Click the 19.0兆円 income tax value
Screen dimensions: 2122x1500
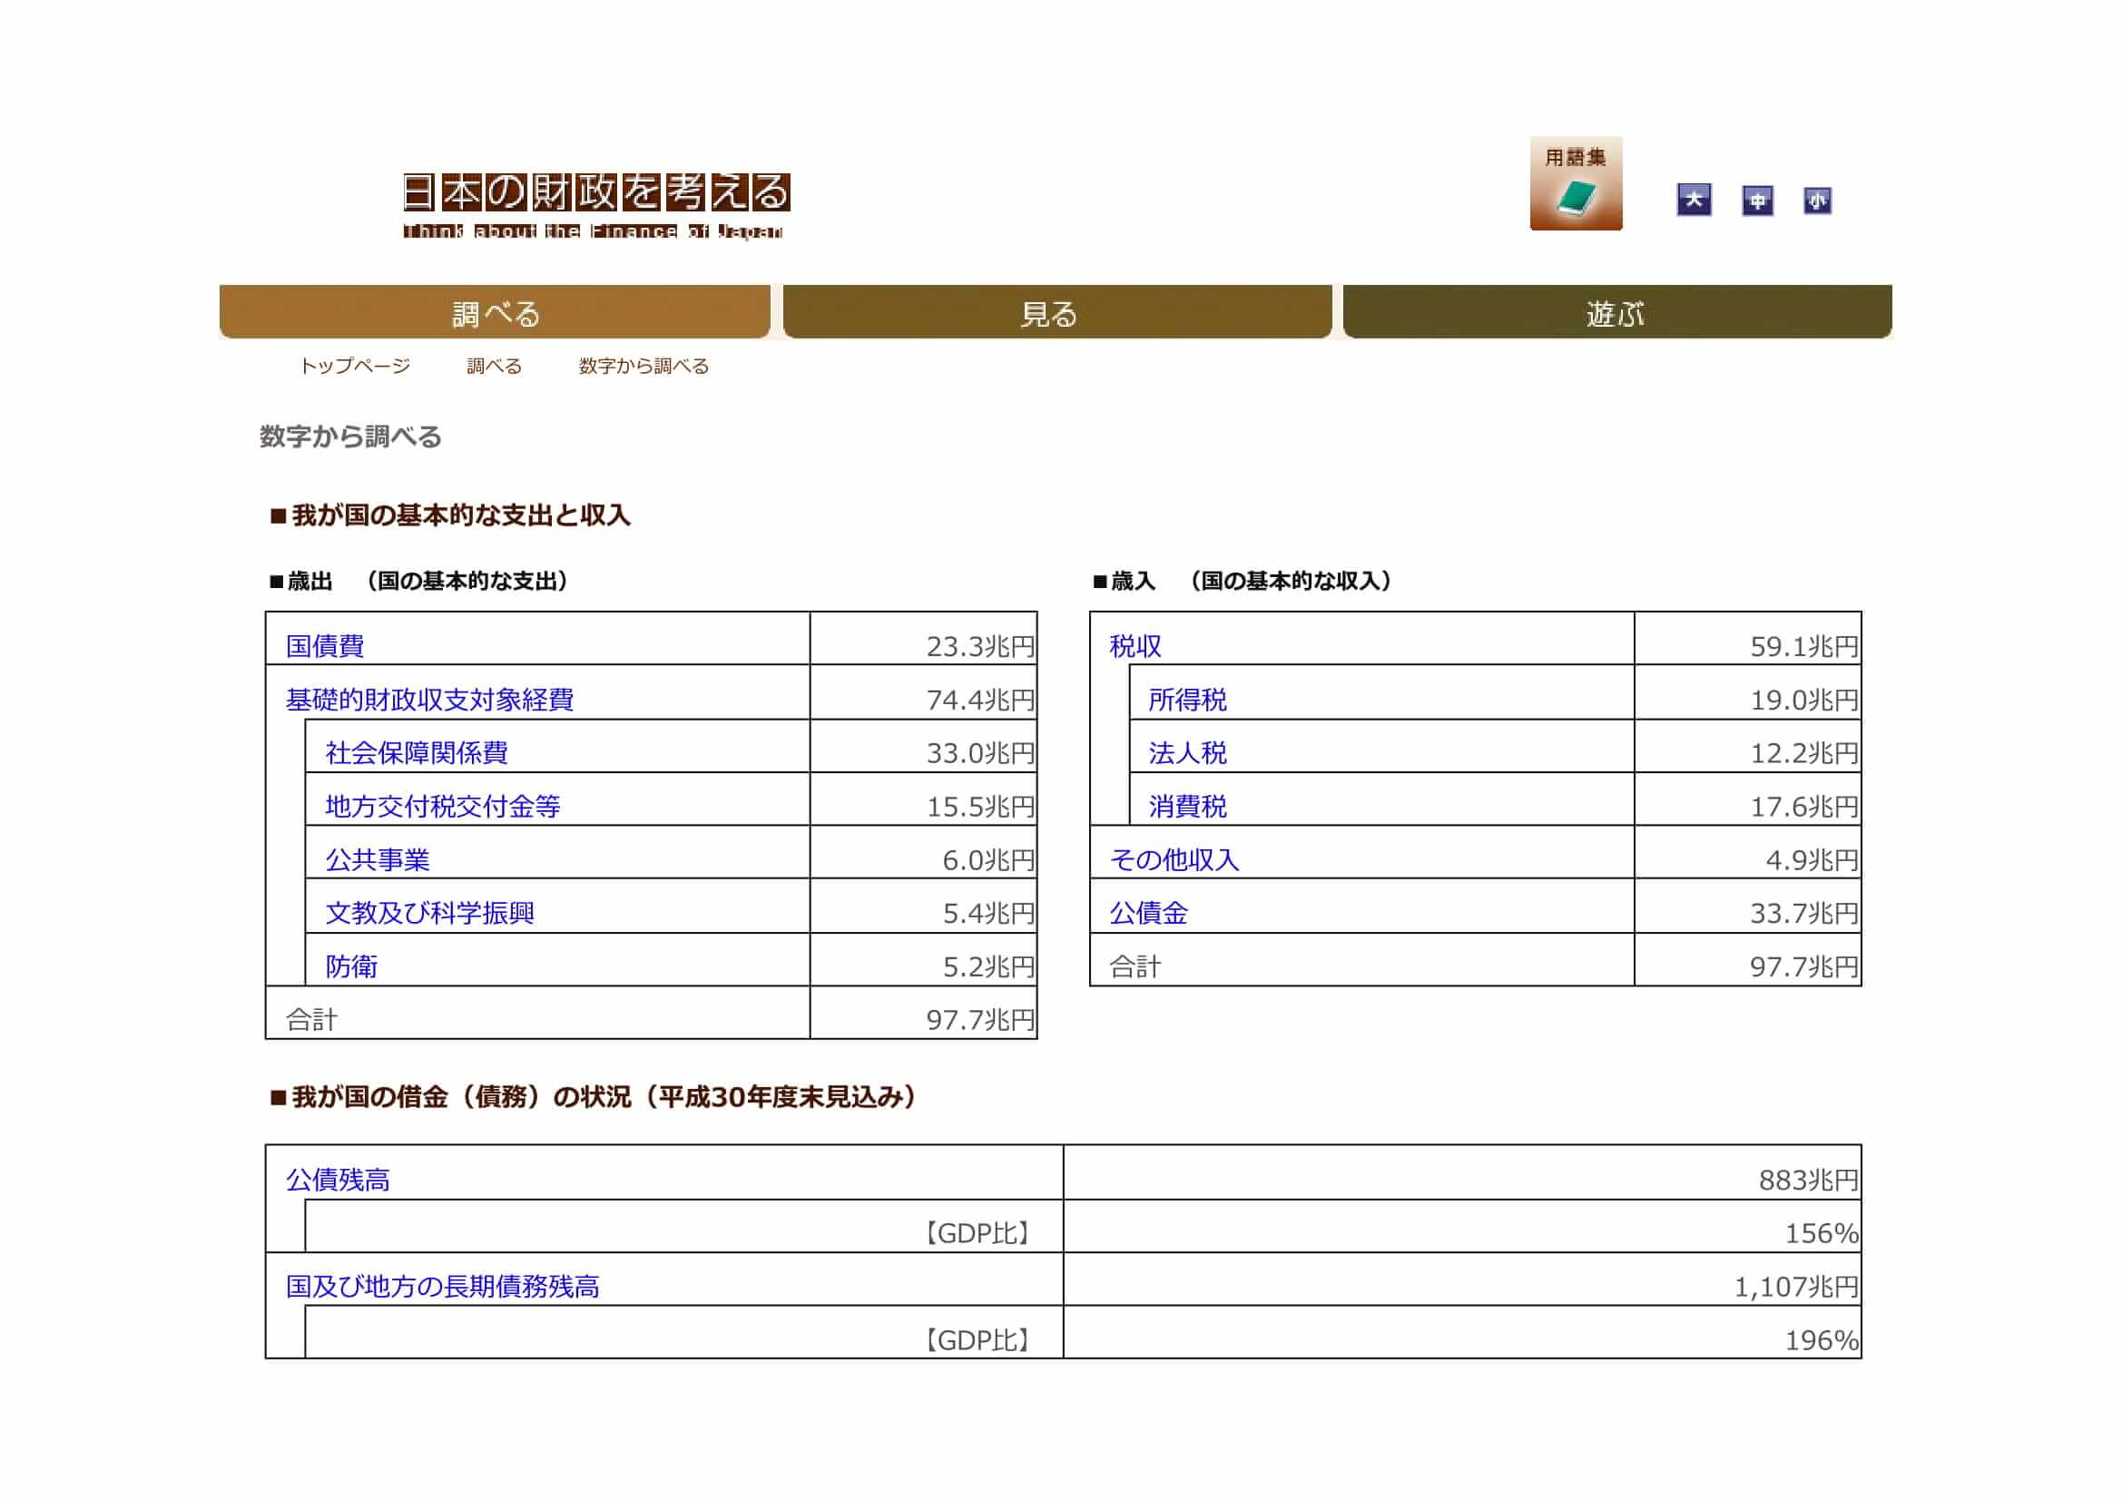click(x=1804, y=701)
